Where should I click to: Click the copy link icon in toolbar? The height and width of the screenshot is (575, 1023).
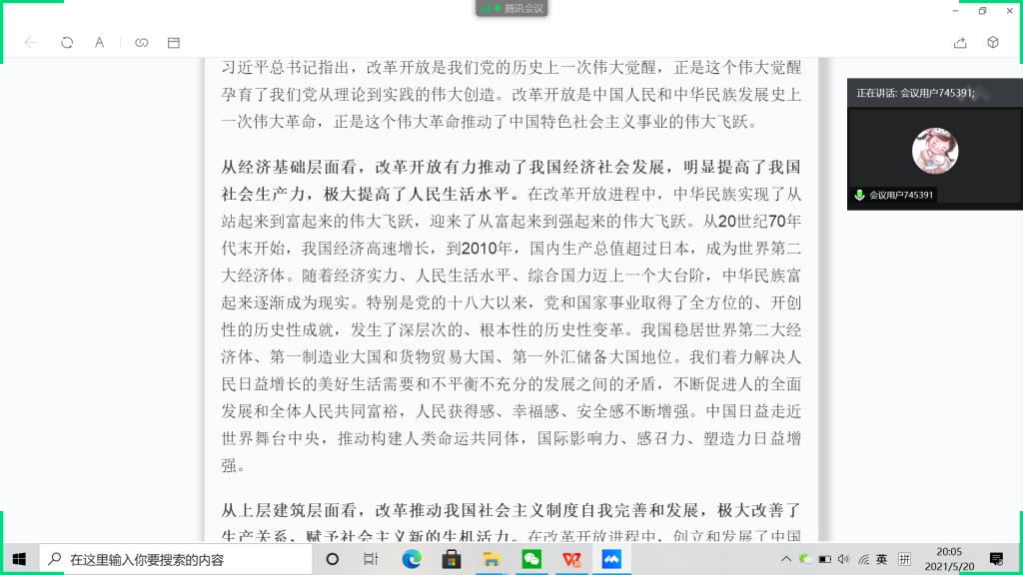click(142, 43)
